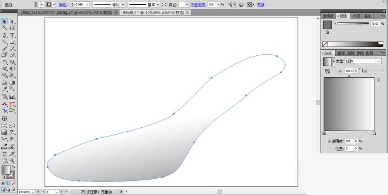This screenshot has width=388, height=195.
Task: Click the reverse gradient icon
Action: point(327,71)
